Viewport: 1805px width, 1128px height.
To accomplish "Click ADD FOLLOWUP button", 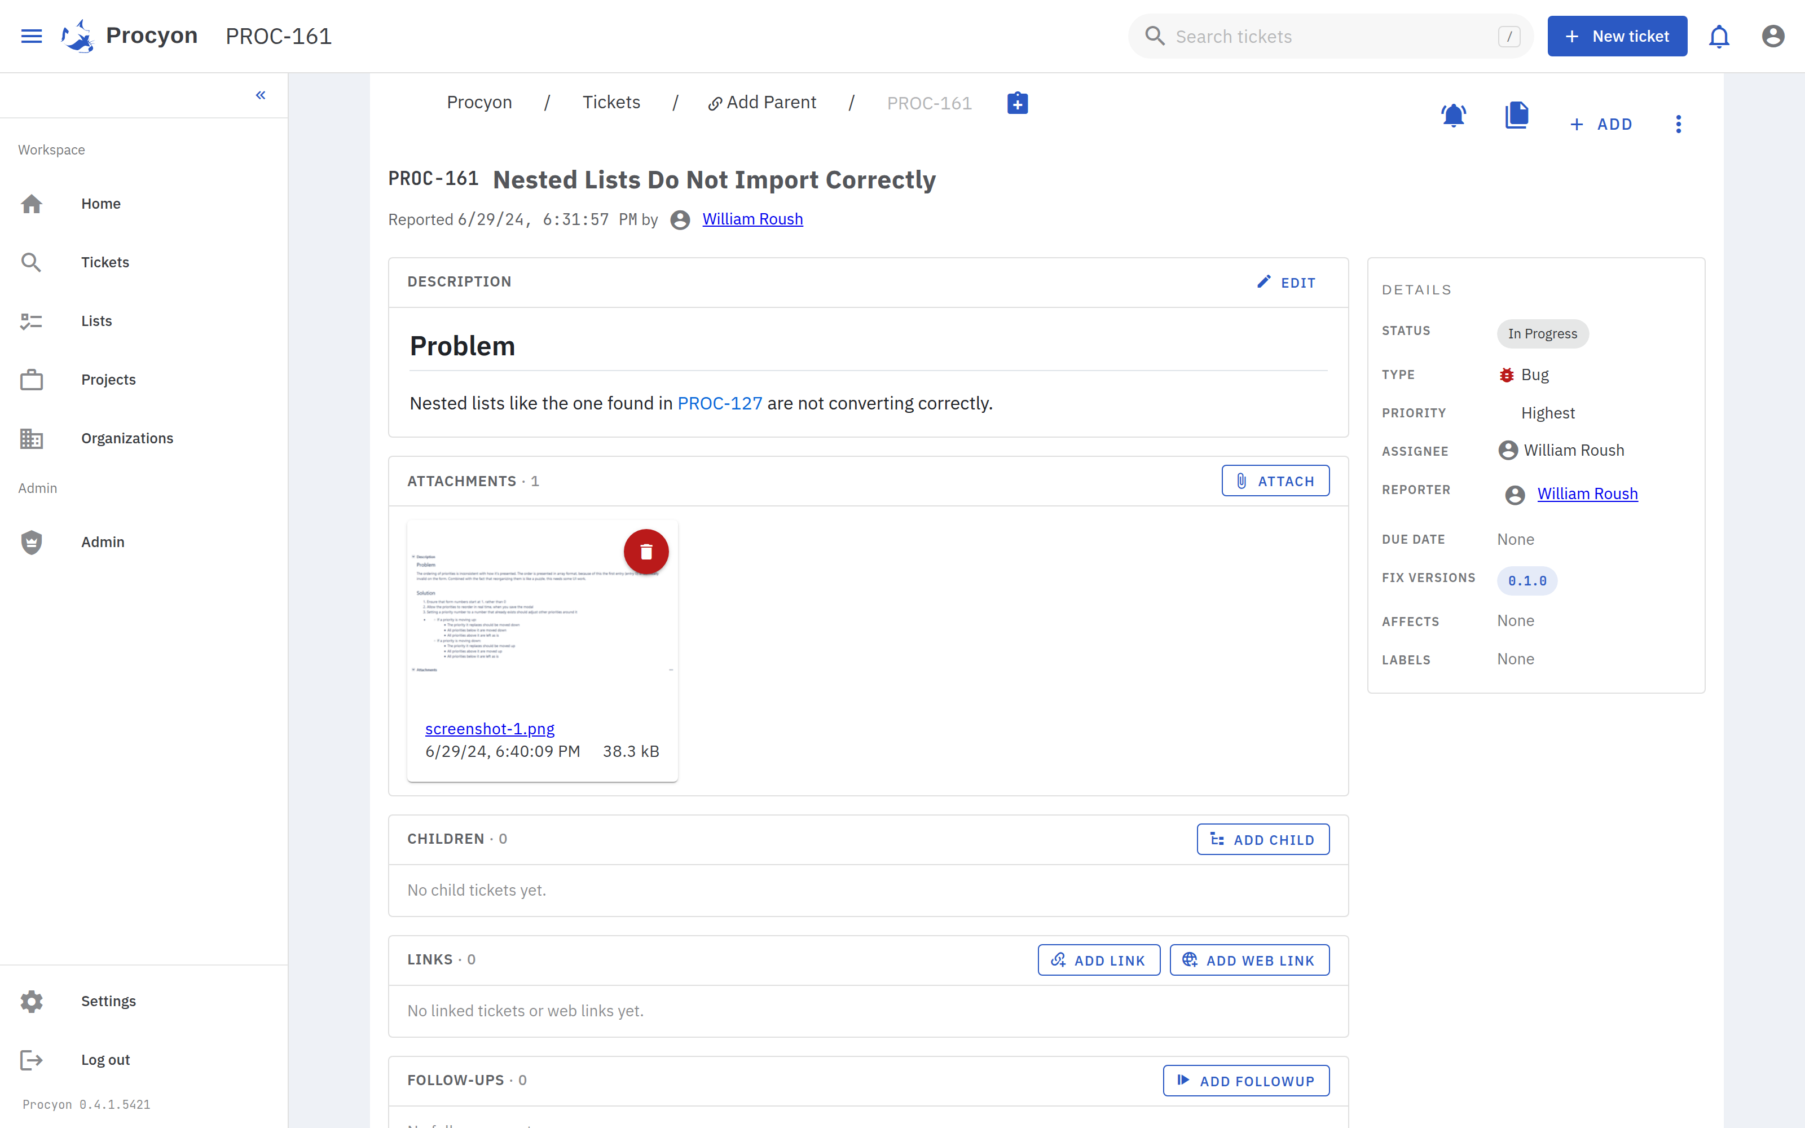I will pos(1245,1081).
